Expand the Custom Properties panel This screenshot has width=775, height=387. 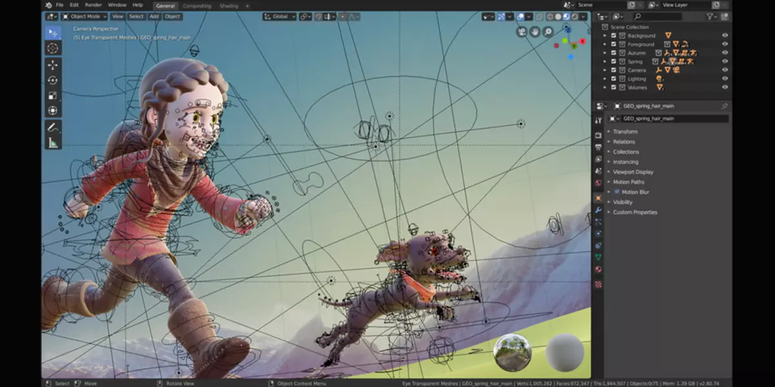[635, 212]
